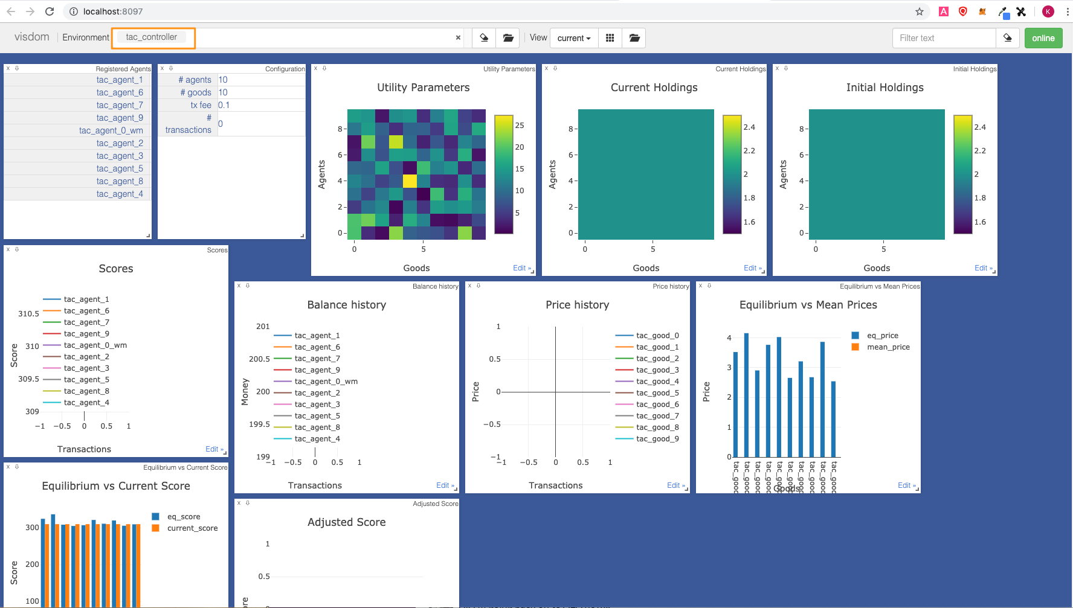The height and width of the screenshot is (608, 1073).
Task: Open the view management folder icon
Action: [634, 38]
